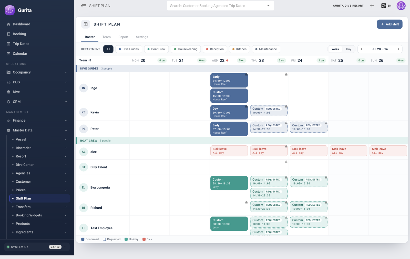Click the plus icon beside Gurita Dive Resort
Screen dimensions: 410x259
pos(372,6)
